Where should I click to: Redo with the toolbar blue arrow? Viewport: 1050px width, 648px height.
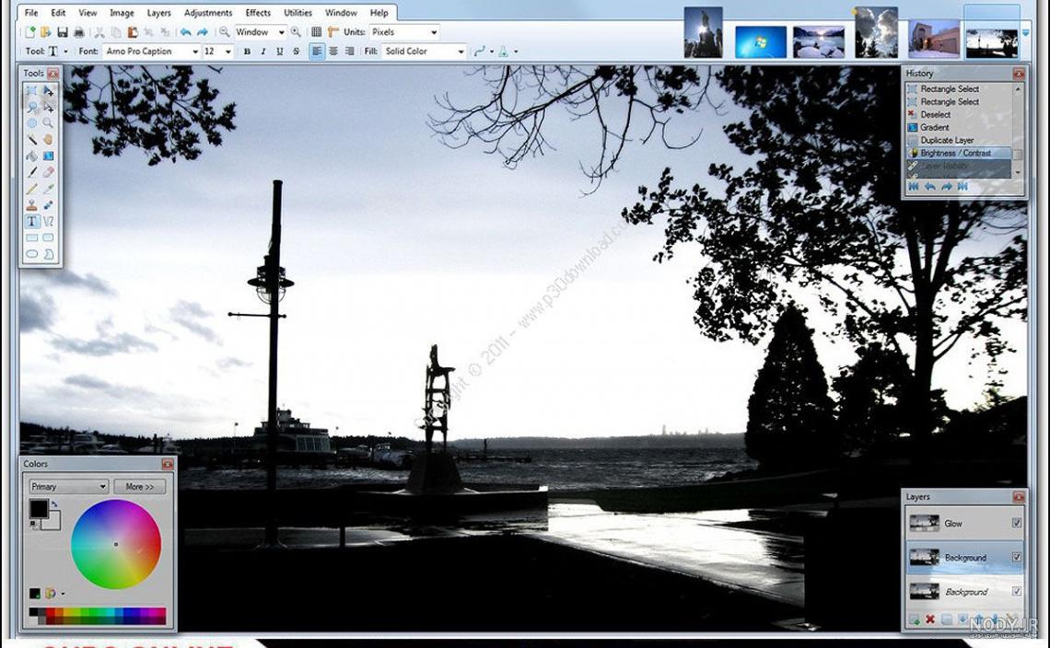[x=203, y=32]
